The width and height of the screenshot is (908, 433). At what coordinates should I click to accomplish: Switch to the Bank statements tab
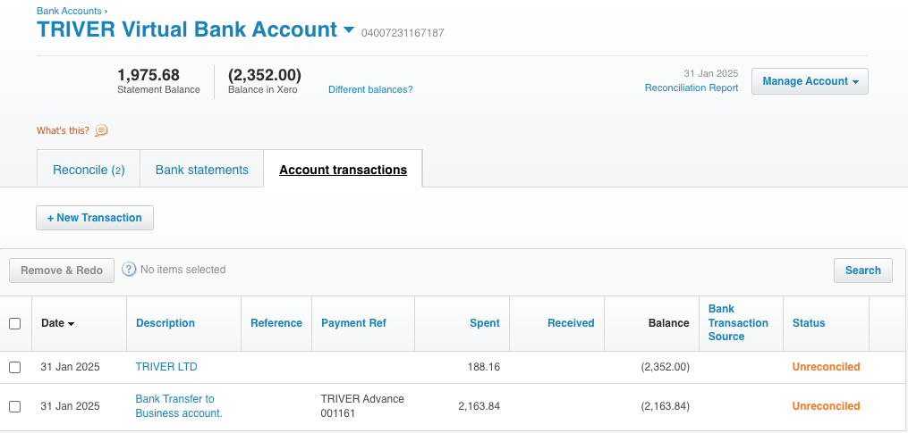tap(201, 170)
